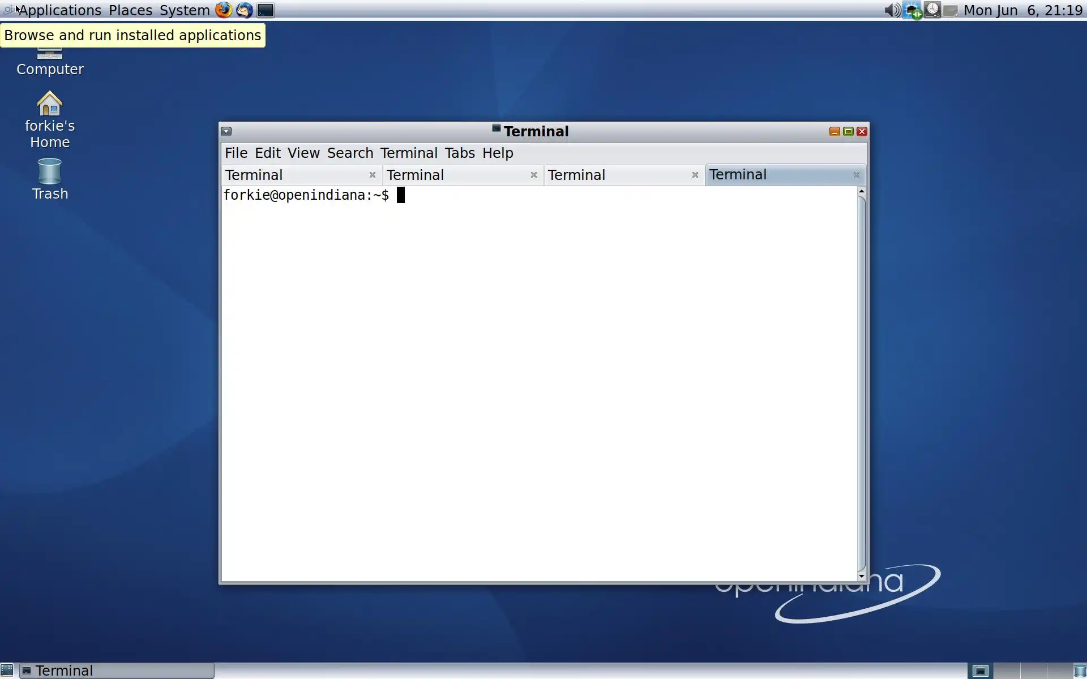Open the window menu arrow in the Terminal titlebar
Image resolution: width=1087 pixels, height=679 pixels.
pos(226,131)
